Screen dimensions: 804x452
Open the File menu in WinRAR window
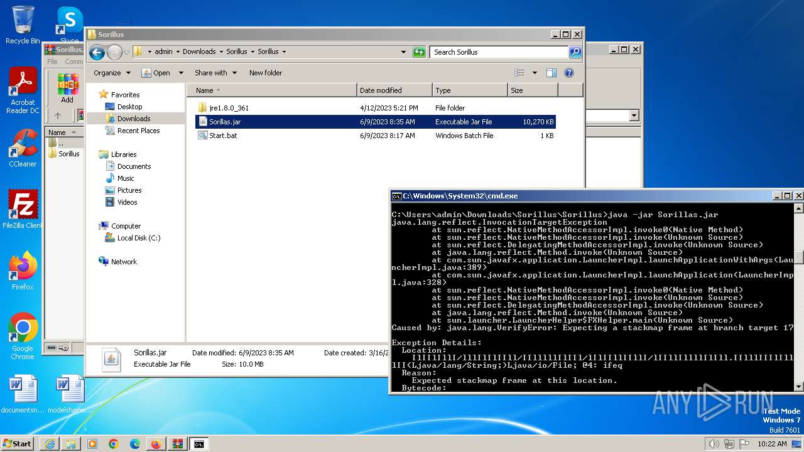[x=52, y=62]
